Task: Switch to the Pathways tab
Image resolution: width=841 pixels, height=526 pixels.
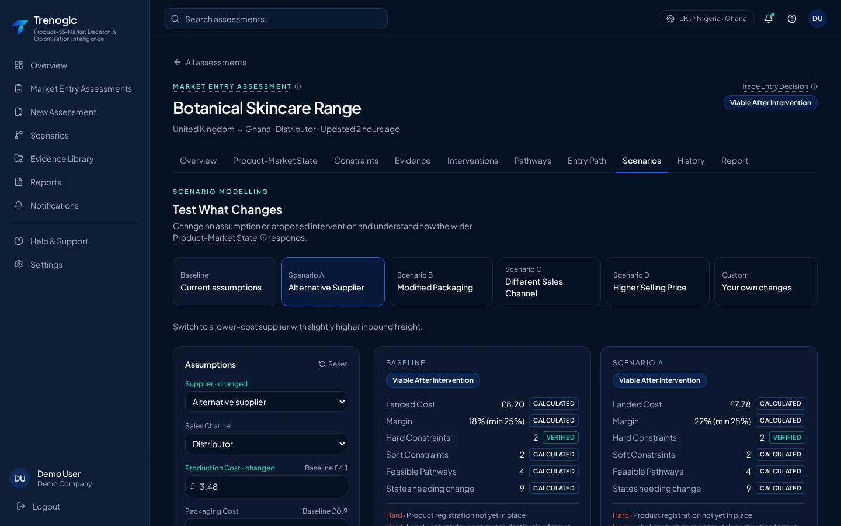Action: point(533,161)
